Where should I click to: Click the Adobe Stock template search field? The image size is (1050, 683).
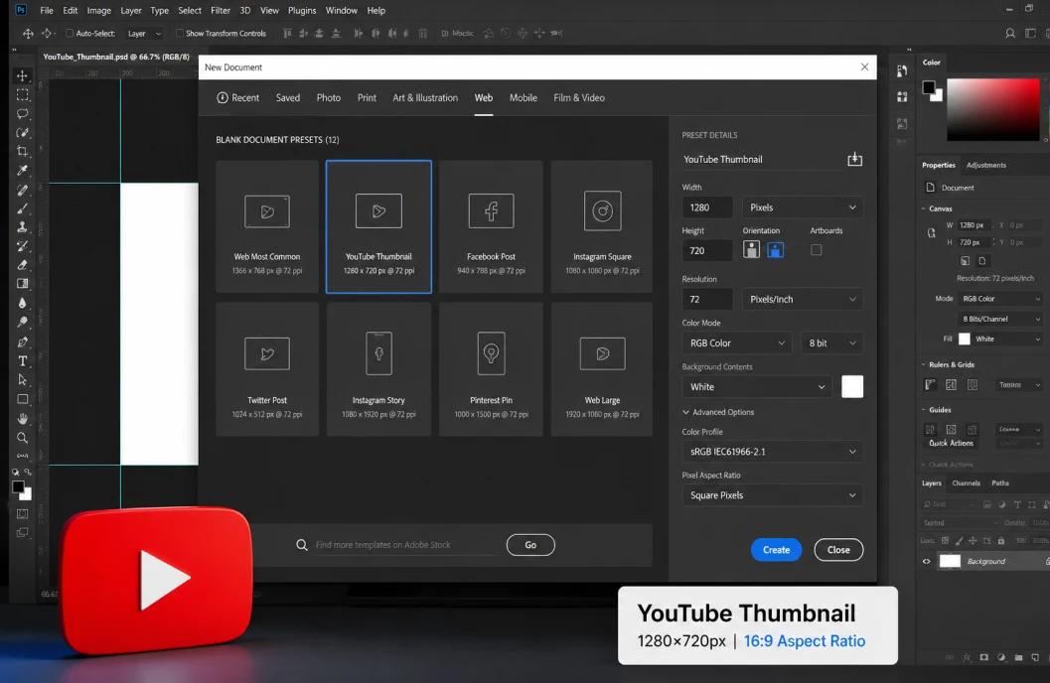[x=406, y=545]
